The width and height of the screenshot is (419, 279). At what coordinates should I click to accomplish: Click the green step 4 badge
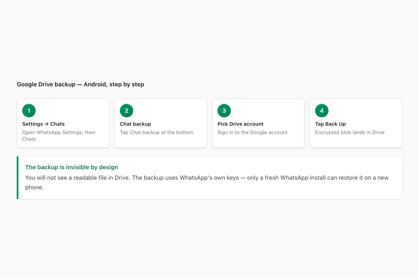tap(322, 111)
